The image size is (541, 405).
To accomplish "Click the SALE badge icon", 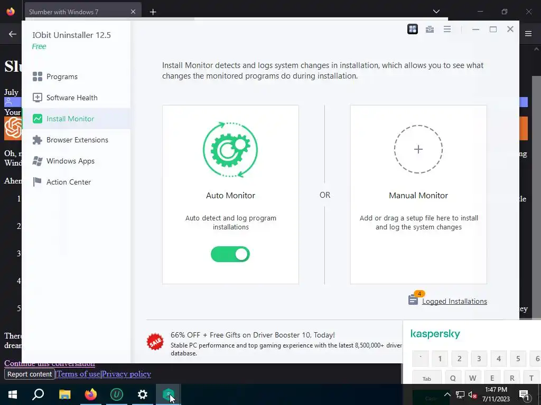I will (x=155, y=342).
